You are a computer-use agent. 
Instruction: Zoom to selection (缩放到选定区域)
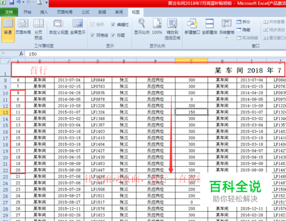pos(172,29)
